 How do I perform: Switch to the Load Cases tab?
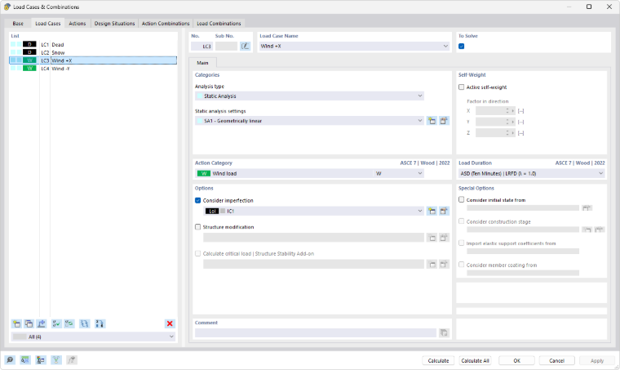tap(48, 24)
